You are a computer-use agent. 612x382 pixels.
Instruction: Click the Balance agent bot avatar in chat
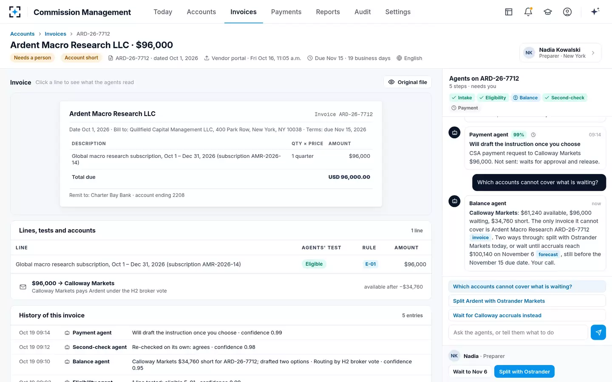pos(454,201)
